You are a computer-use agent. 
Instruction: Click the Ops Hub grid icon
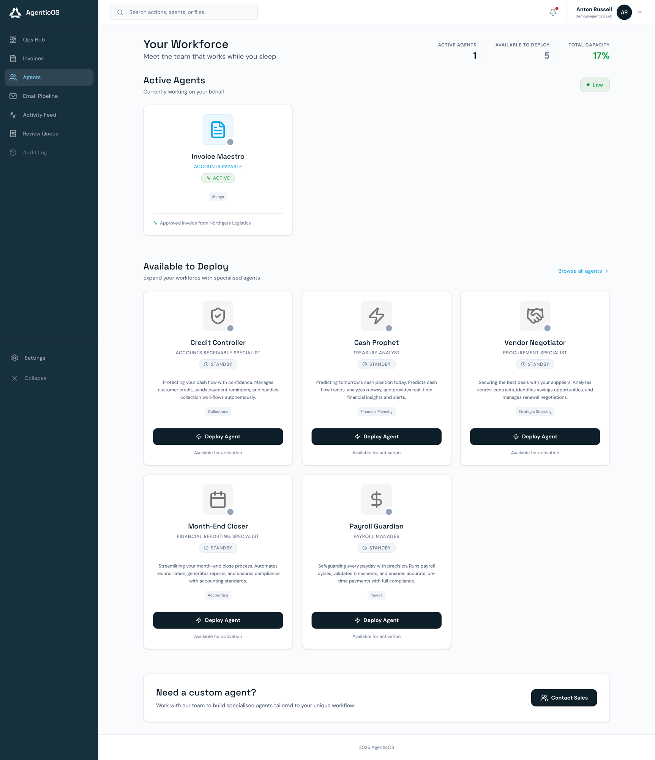[13, 40]
